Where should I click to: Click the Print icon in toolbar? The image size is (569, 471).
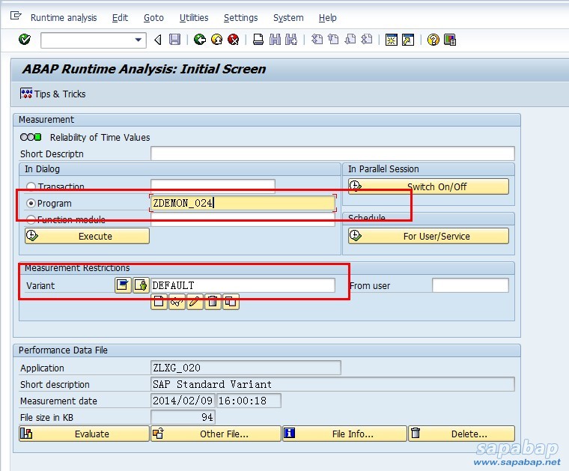pyautogui.click(x=258, y=40)
